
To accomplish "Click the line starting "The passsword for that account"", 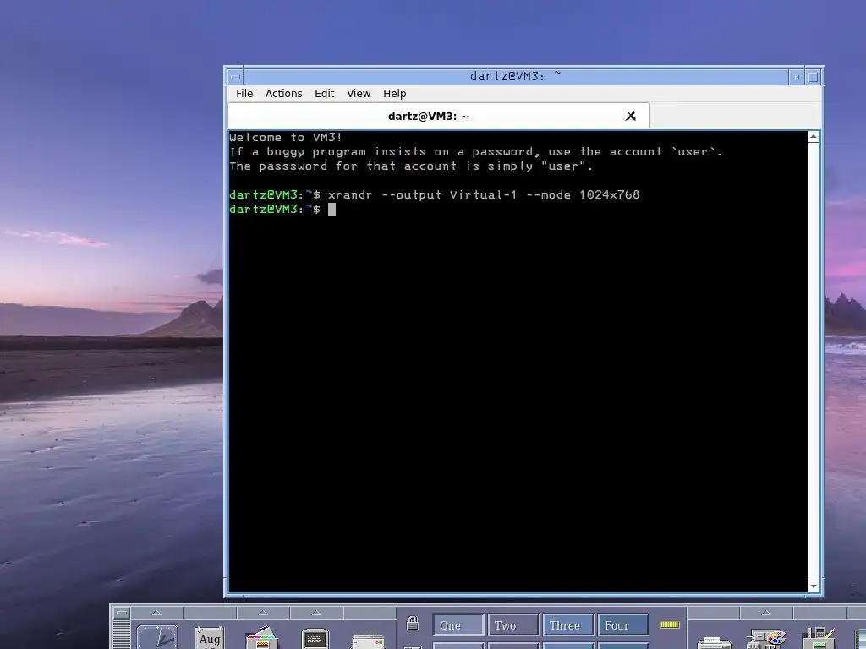I will [411, 166].
